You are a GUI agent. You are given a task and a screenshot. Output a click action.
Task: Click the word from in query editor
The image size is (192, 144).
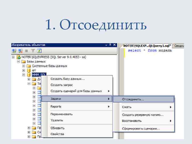(x=152, y=50)
